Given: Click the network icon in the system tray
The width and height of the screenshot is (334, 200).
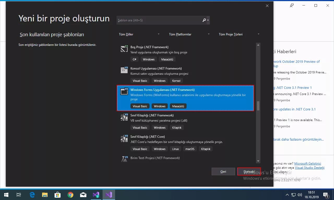Looking at the screenshot, I should click(x=294, y=195).
